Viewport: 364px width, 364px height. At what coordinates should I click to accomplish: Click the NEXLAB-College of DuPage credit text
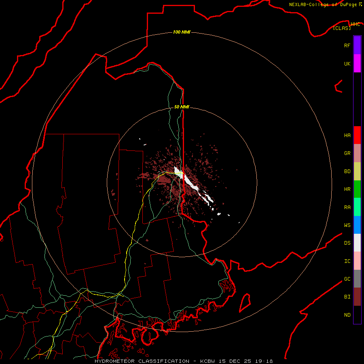(324, 4)
